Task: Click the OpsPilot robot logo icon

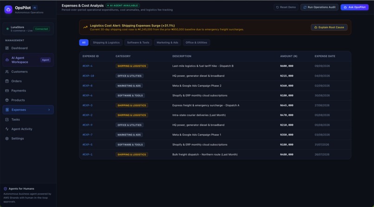Action: pos(8,10)
